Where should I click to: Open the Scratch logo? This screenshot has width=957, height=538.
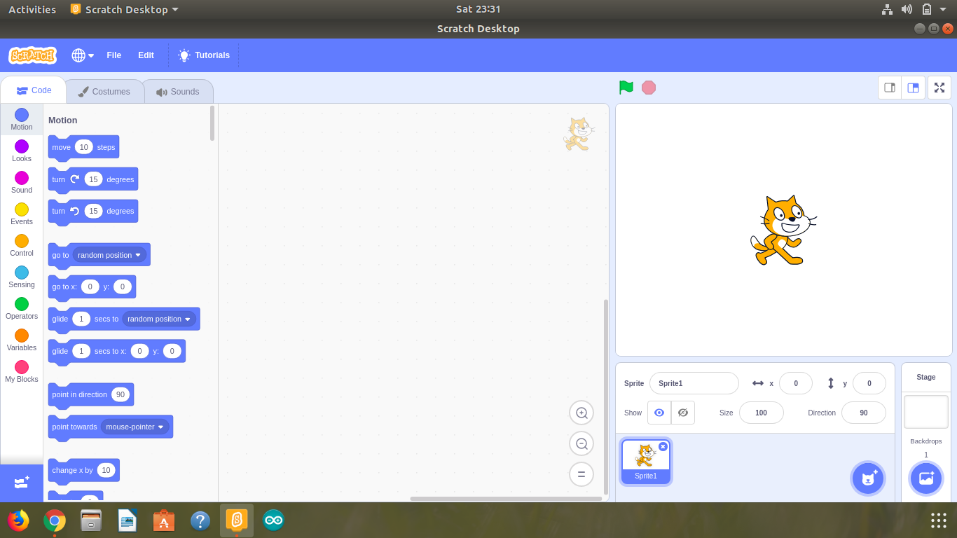(32, 55)
